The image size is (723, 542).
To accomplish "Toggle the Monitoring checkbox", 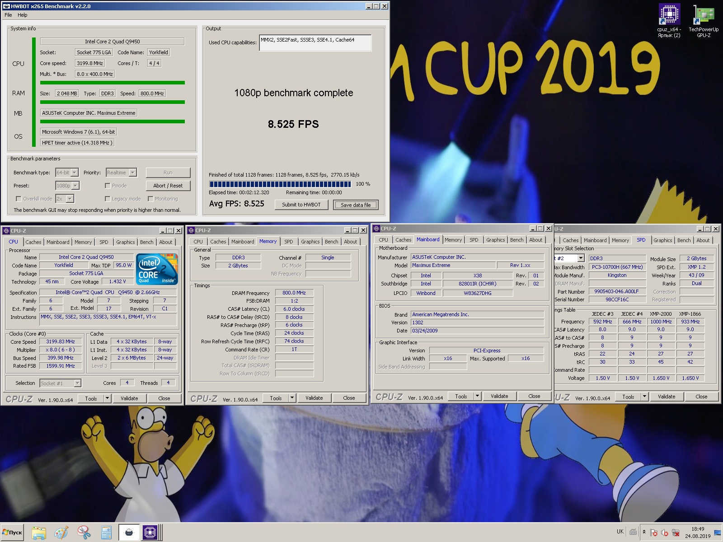I will 150,199.
